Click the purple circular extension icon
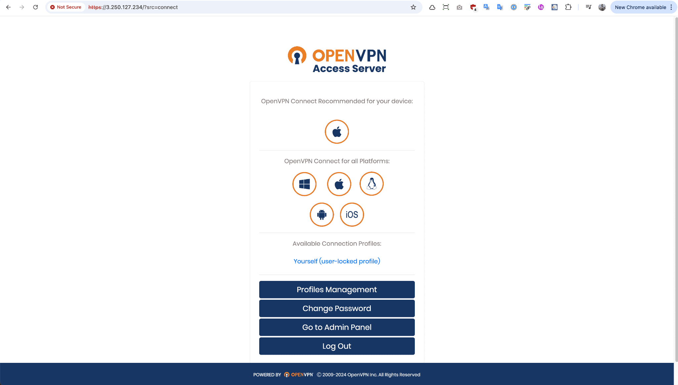This screenshot has height=385, width=678. (541, 7)
